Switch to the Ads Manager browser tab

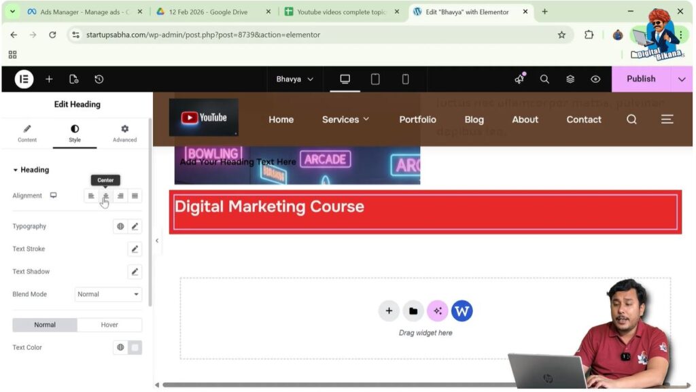pos(84,12)
